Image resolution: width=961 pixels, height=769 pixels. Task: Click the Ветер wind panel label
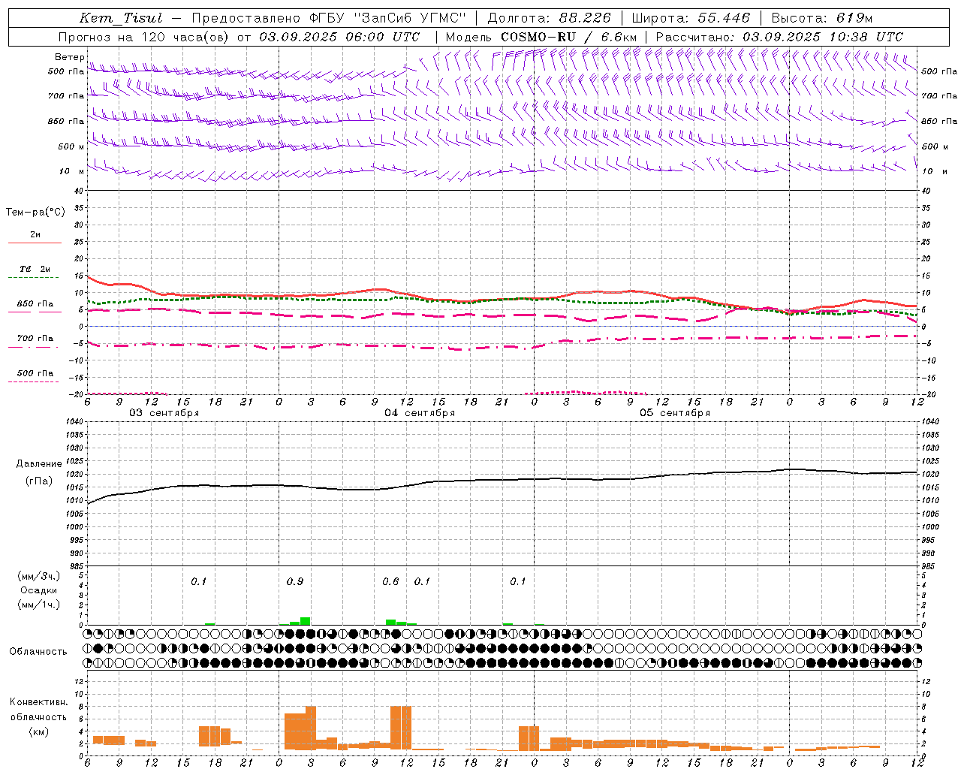click(x=70, y=57)
